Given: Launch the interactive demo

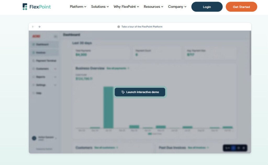Looking at the screenshot, I should click(x=140, y=92).
